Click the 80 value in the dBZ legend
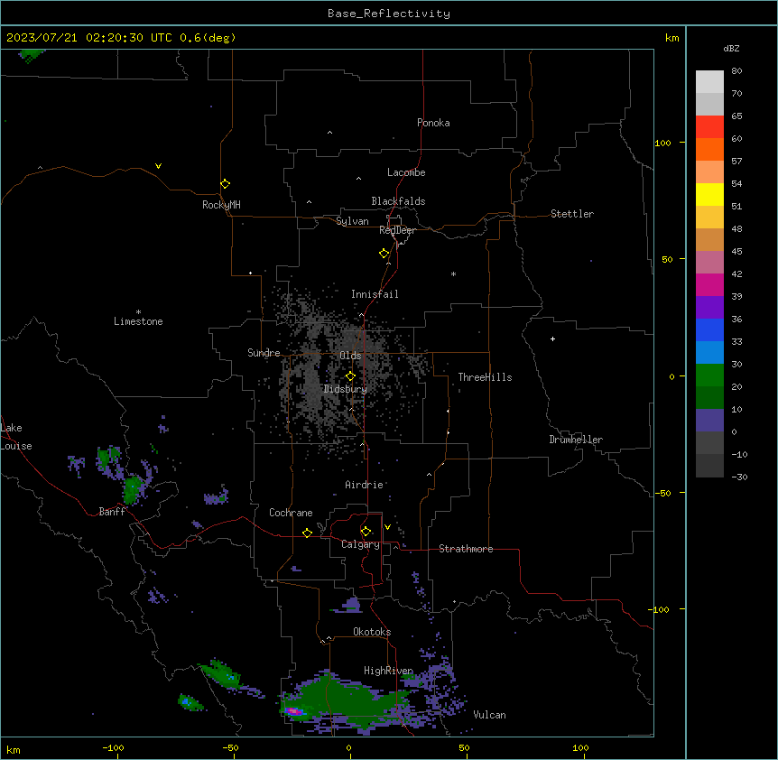The image size is (778, 760). pyautogui.click(x=736, y=71)
